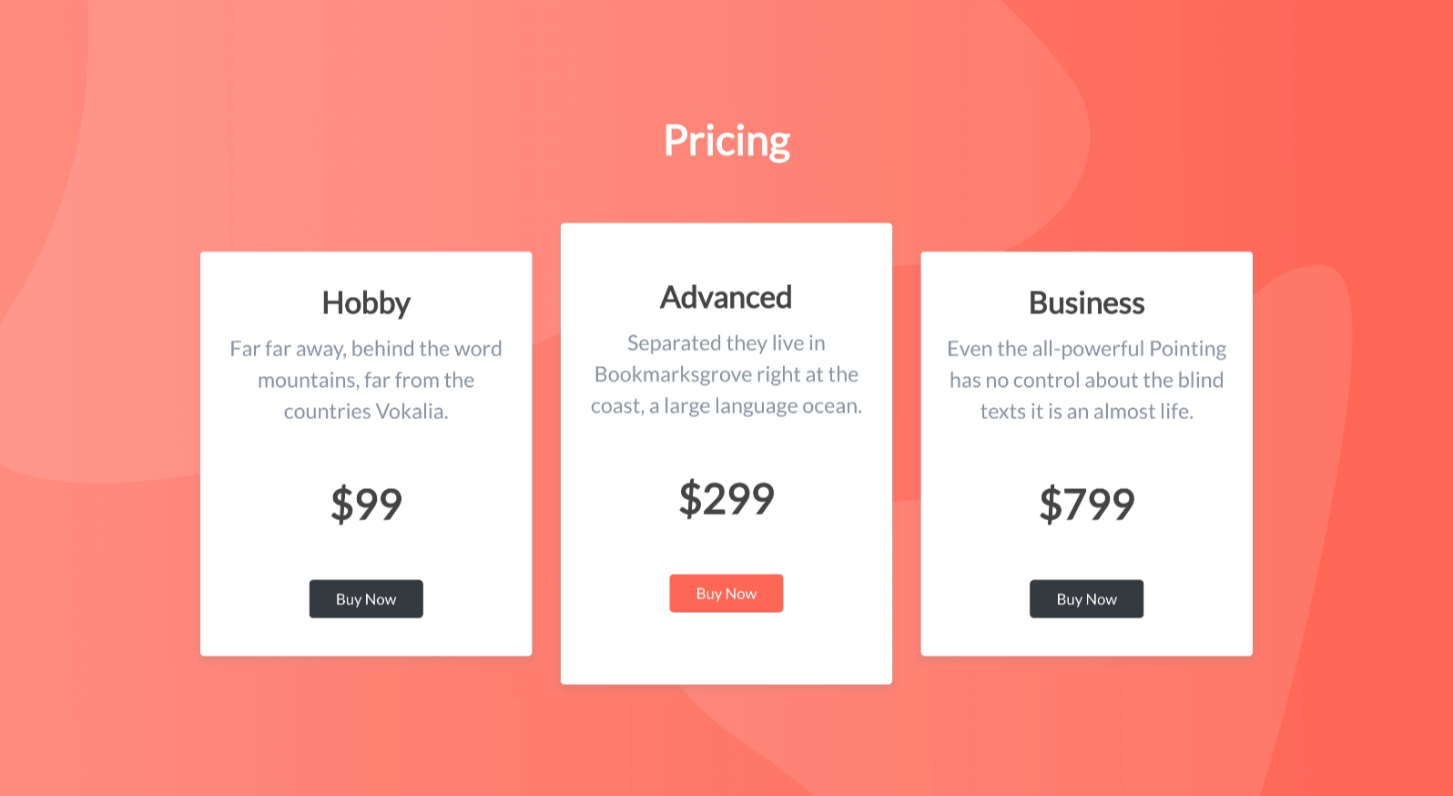The height and width of the screenshot is (796, 1453).
Task: Click the Business plan description text
Action: 1086,380
